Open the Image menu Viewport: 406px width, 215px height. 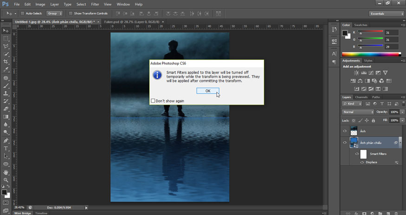(40, 4)
